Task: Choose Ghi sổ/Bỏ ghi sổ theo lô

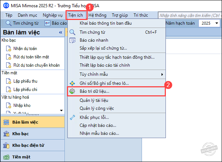Action: [116, 83]
